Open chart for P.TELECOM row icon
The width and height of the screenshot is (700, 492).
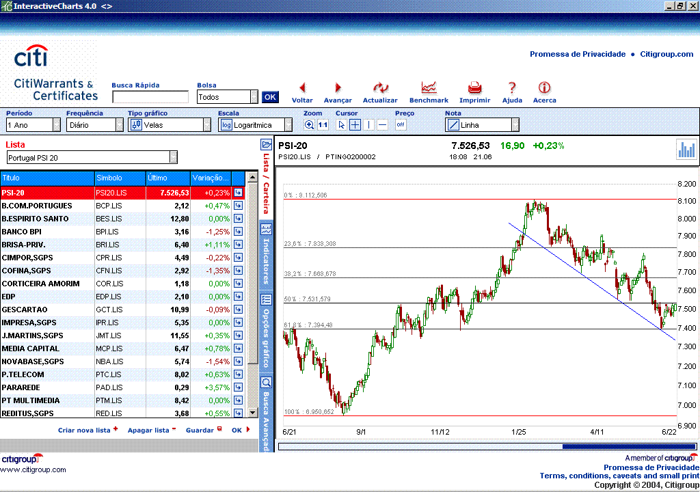(239, 374)
